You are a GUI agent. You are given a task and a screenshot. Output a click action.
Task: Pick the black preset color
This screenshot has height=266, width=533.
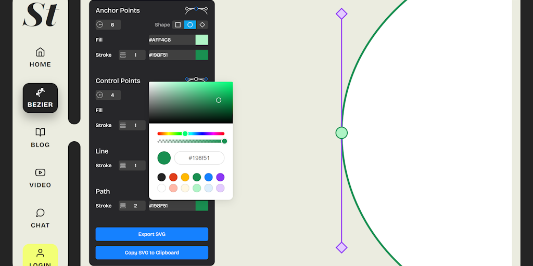coord(161,177)
